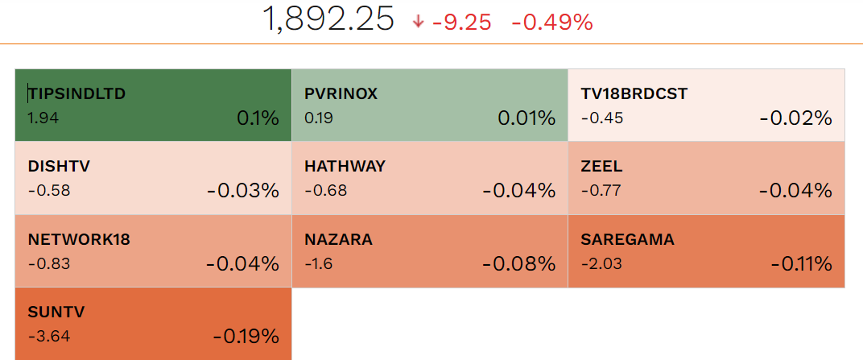Open the HATHWAY heatmap tile
This screenshot has width=863, height=360.
[x=430, y=178]
